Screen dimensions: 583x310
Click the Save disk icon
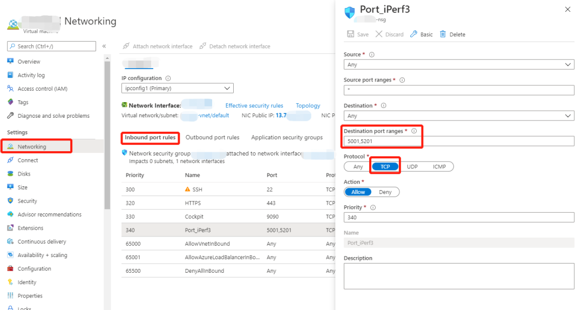tap(350, 34)
